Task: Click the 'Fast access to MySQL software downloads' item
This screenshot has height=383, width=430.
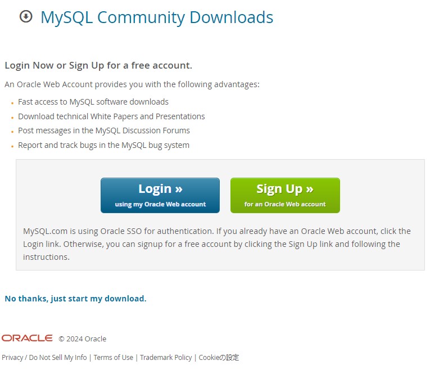Action: [93, 102]
